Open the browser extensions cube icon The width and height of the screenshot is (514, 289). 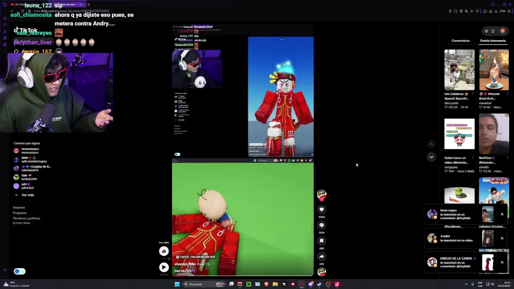coord(485,11)
